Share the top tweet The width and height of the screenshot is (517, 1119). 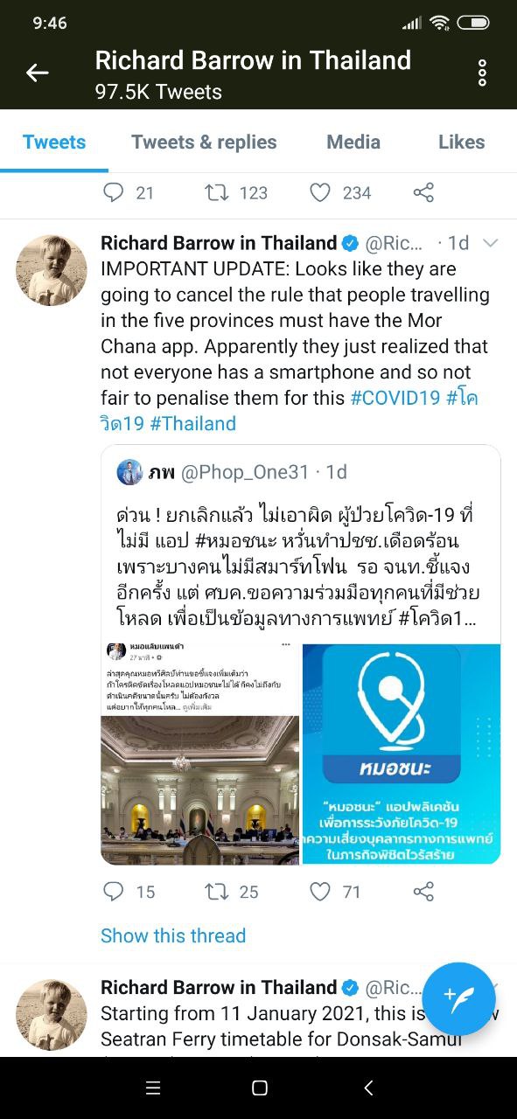coord(423,192)
